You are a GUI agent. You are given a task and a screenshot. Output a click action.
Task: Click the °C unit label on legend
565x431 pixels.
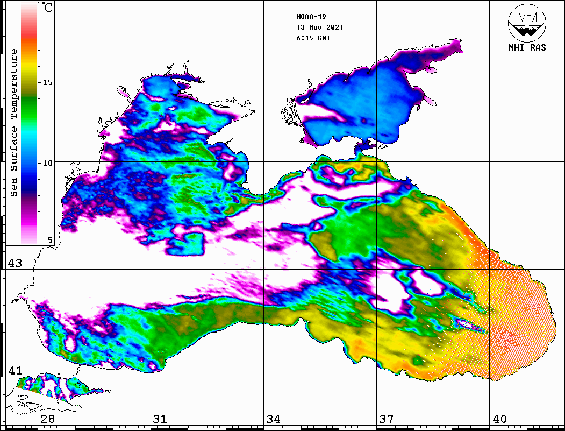pos(47,7)
